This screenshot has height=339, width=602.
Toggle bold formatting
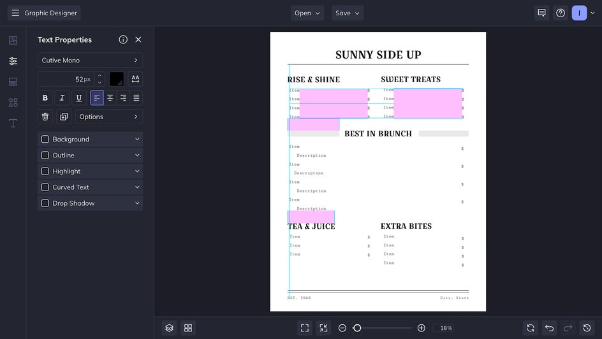point(45,97)
